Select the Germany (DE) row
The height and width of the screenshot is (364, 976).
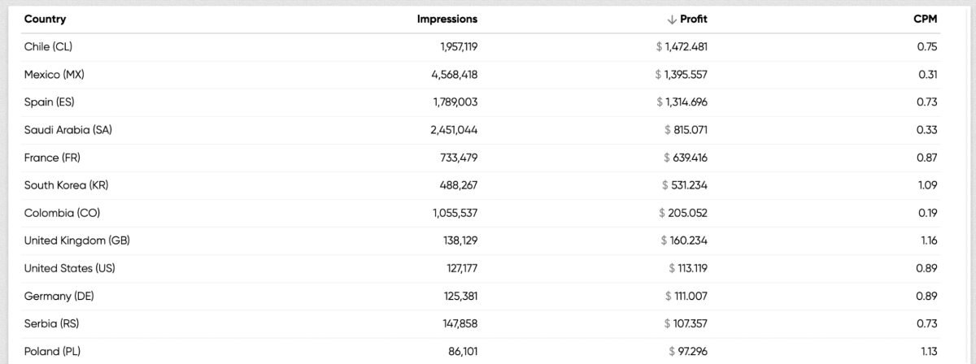point(59,296)
